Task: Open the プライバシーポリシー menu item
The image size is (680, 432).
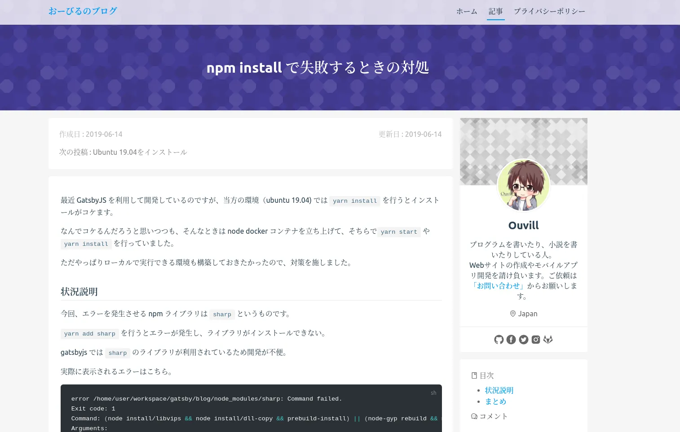Action: tap(549, 11)
